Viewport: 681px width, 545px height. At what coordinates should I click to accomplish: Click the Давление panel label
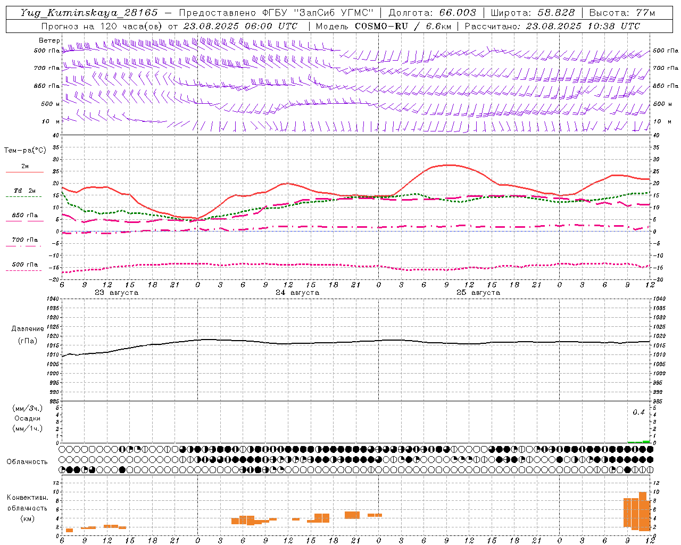(28, 329)
